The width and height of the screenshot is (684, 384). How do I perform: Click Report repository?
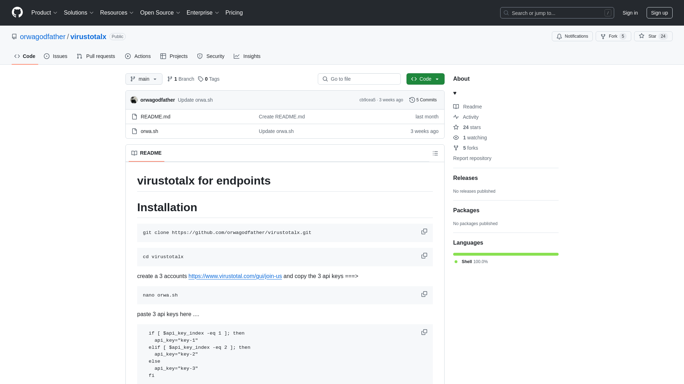click(x=472, y=158)
